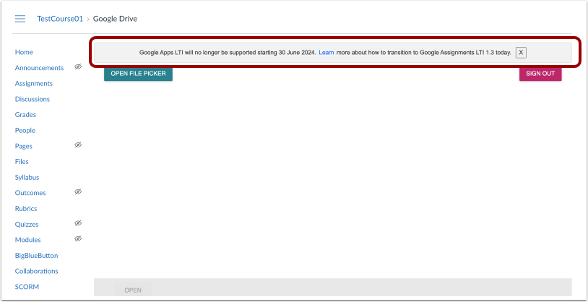The height and width of the screenshot is (302, 588).
Task: Open Files in course navigation
Action: [22, 162]
